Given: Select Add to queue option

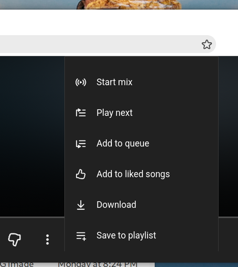Looking at the screenshot, I should click(x=141, y=143).
